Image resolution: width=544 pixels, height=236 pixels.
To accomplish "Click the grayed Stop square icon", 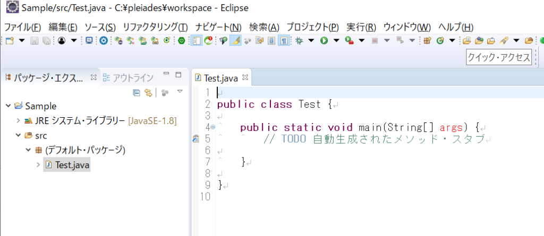I will click(375, 41).
